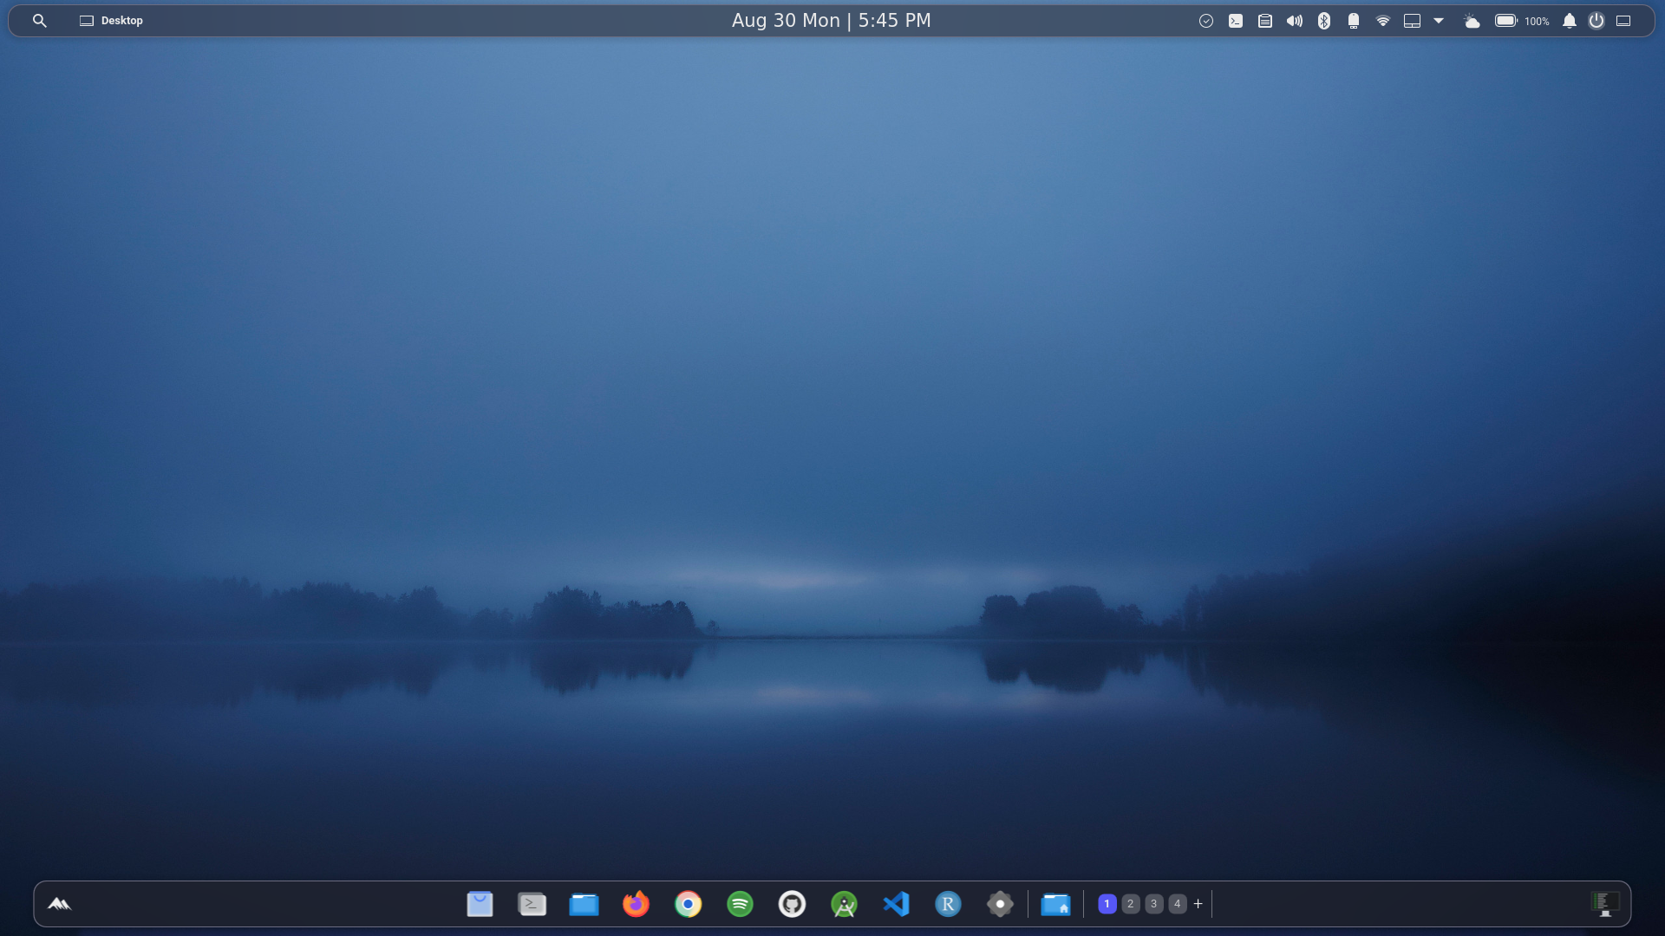Open the clipboard manager tray icon
This screenshot has height=936, width=1665.
1265,21
